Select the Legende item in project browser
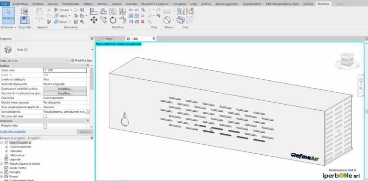This screenshot has height=181, width=368. (x=15, y=160)
